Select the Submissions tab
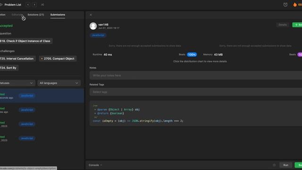The width and height of the screenshot is (302, 170). click(58, 15)
